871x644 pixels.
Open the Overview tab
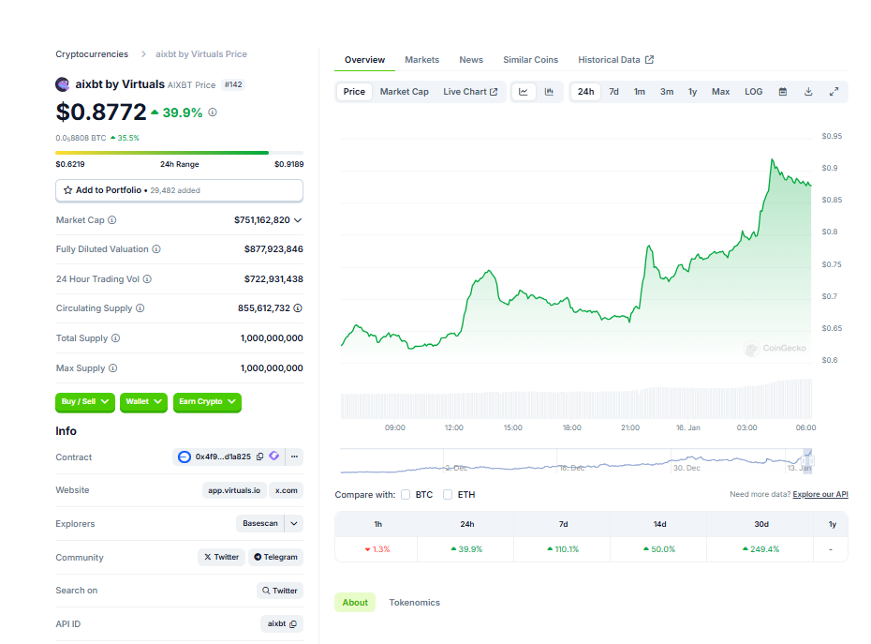[364, 59]
